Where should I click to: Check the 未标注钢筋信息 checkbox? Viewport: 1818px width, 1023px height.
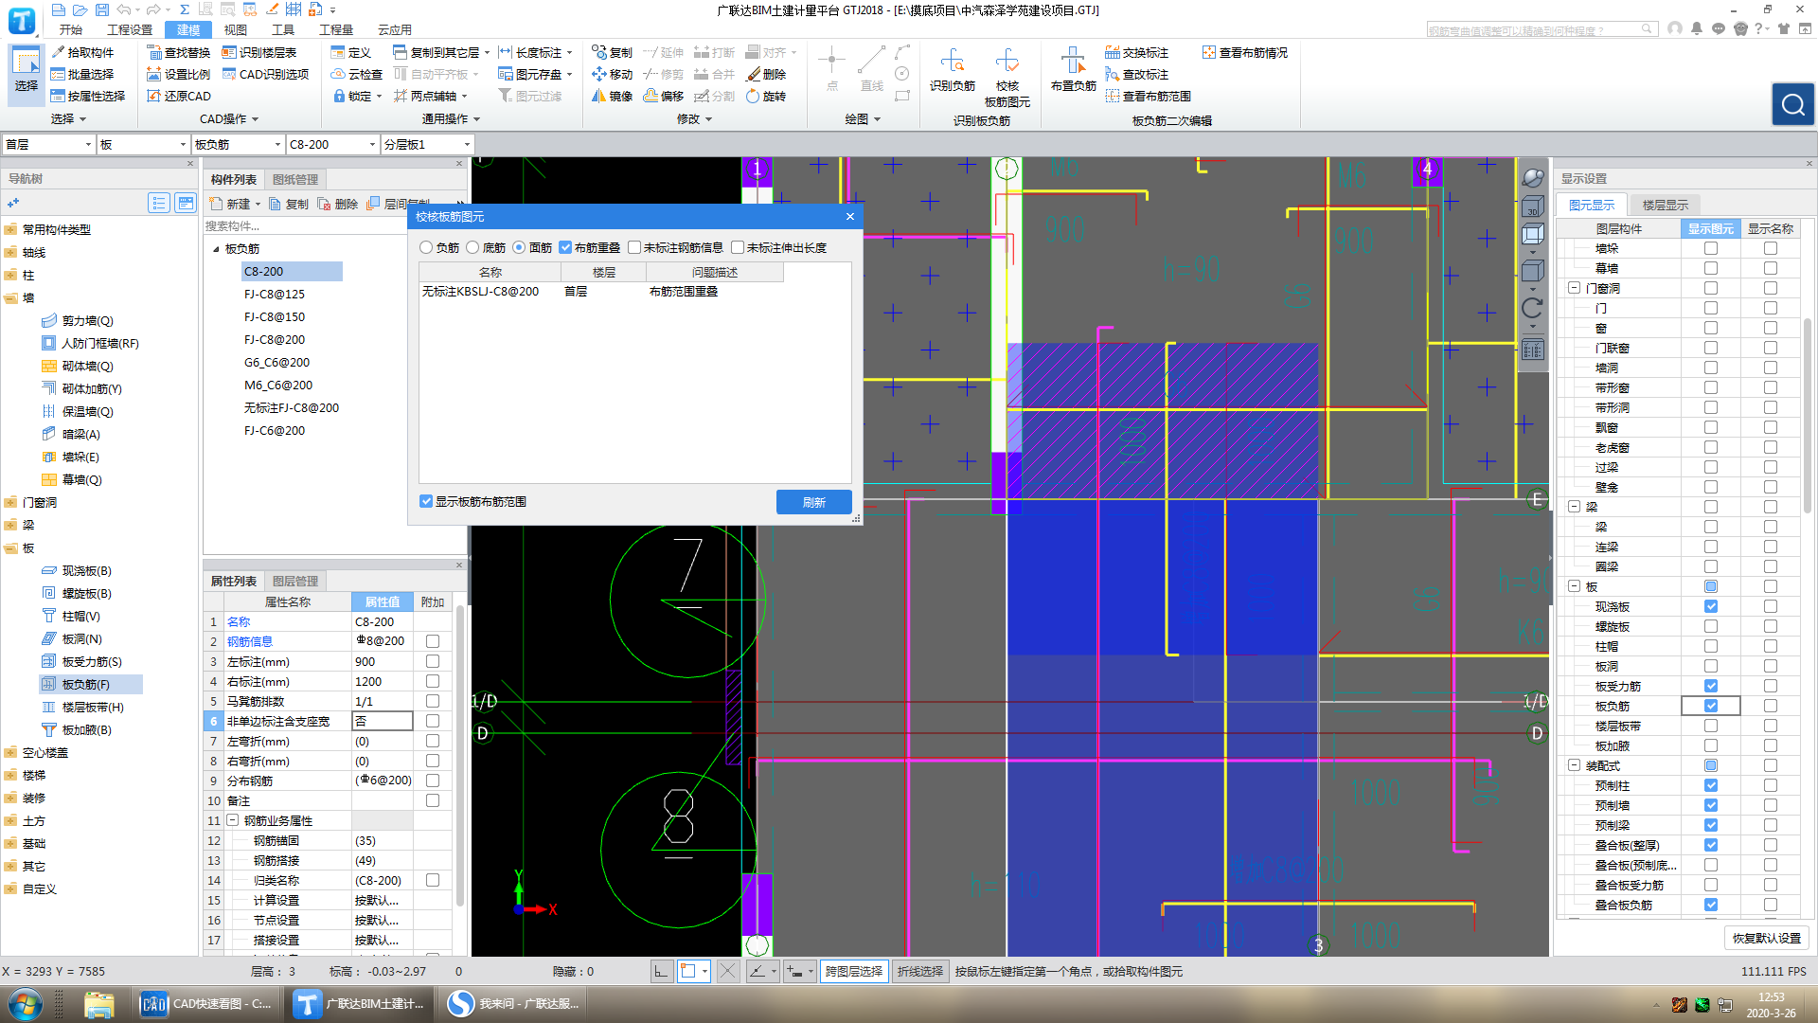(x=634, y=248)
